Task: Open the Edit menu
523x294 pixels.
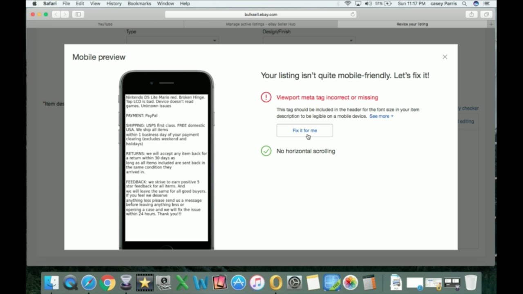Action: pyautogui.click(x=80, y=4)
